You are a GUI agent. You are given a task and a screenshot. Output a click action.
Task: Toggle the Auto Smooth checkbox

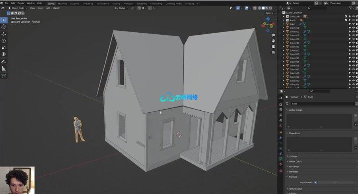[x=315, y=182]
